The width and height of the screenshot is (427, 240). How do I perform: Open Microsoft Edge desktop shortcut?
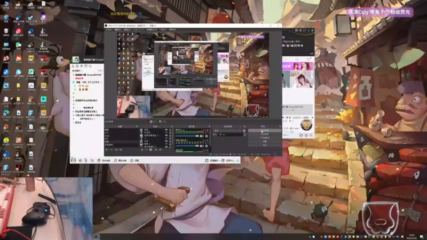pyautogui.click(x=6, y=113)
